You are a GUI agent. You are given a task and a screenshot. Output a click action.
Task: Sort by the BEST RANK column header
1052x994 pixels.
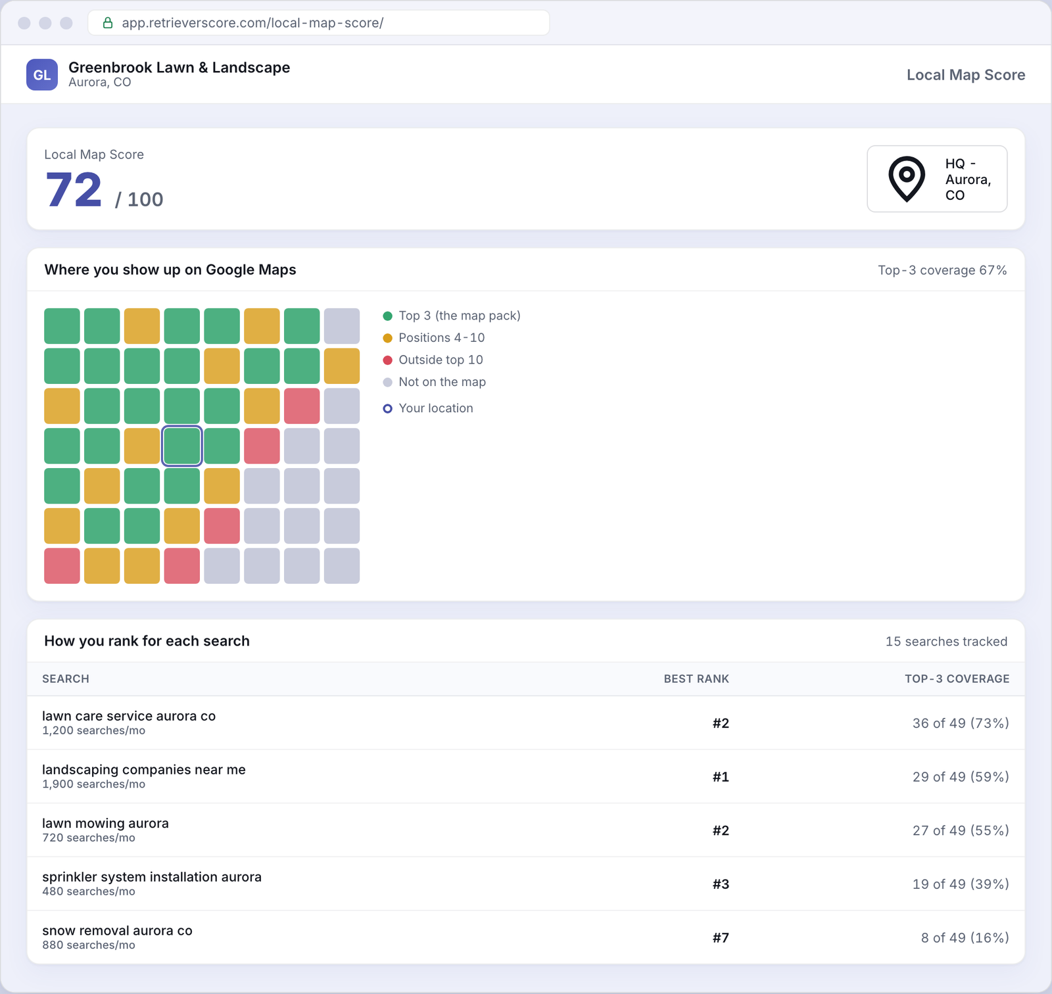[x=696, y=679]
